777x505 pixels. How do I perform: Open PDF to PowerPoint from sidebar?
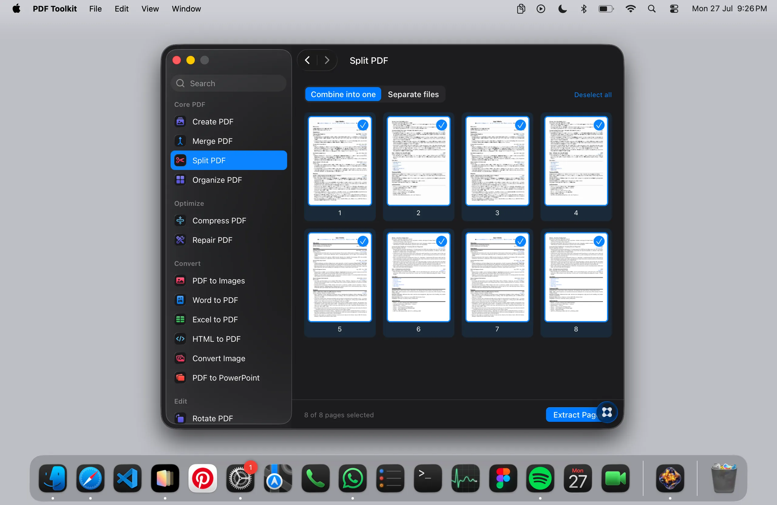[229, 378]
